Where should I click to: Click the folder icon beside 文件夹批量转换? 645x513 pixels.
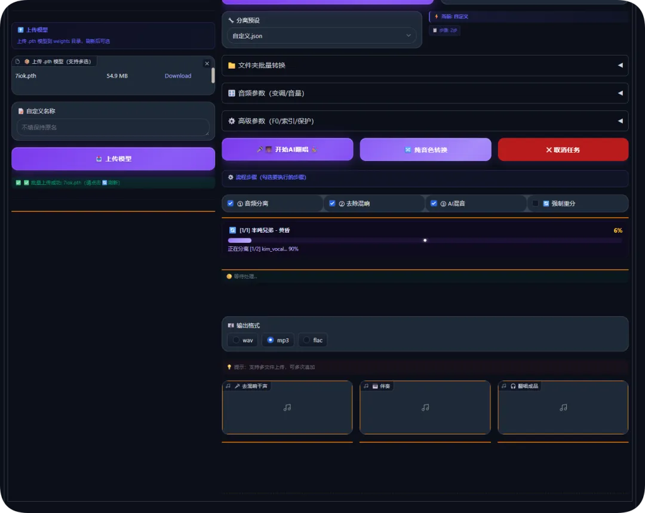pyautogui.click(x=232, y=65)
